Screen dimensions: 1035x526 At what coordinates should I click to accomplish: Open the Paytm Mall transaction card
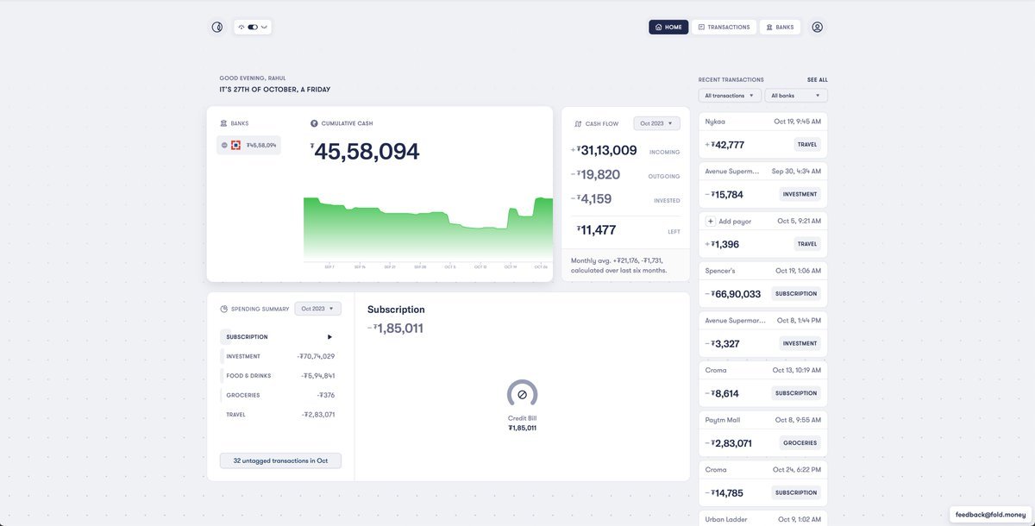763,433
